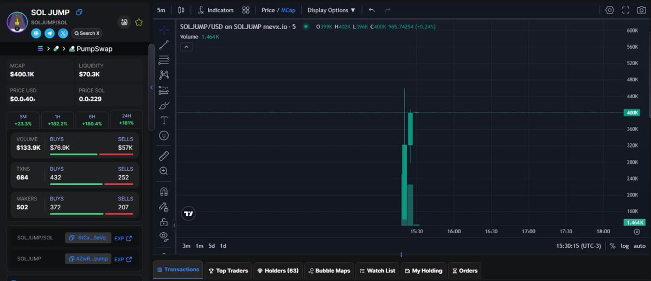Open the token website globe icon
Viewport: 651px width, 281px height.
click(x=36, y=33)
